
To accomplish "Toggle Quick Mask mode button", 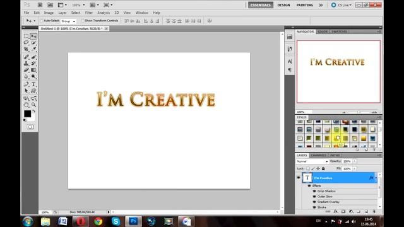I will [30, 127].
